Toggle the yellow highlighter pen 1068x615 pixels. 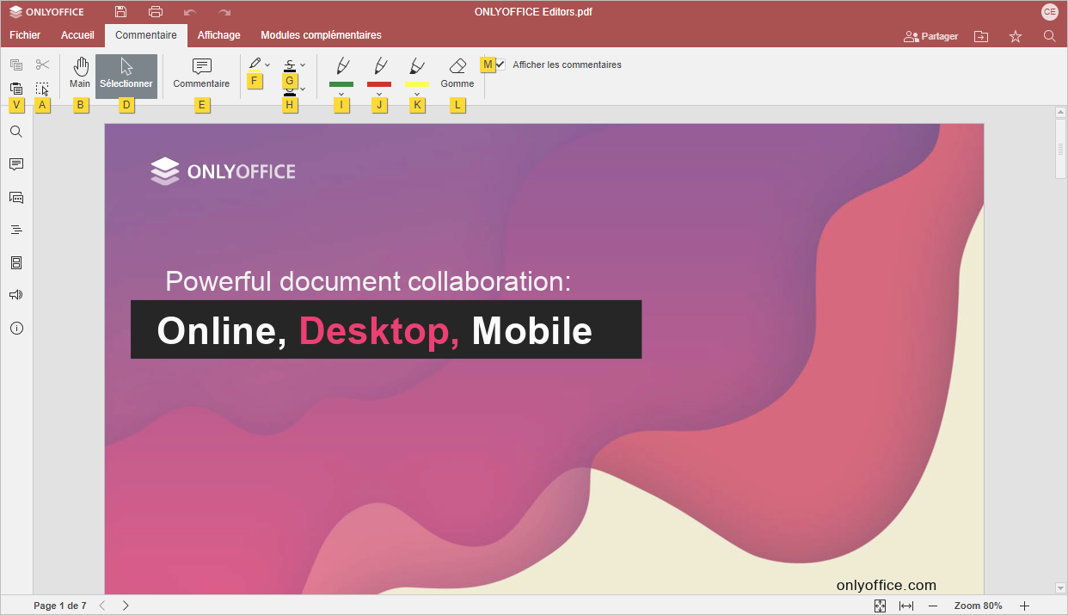pos(417,68)
